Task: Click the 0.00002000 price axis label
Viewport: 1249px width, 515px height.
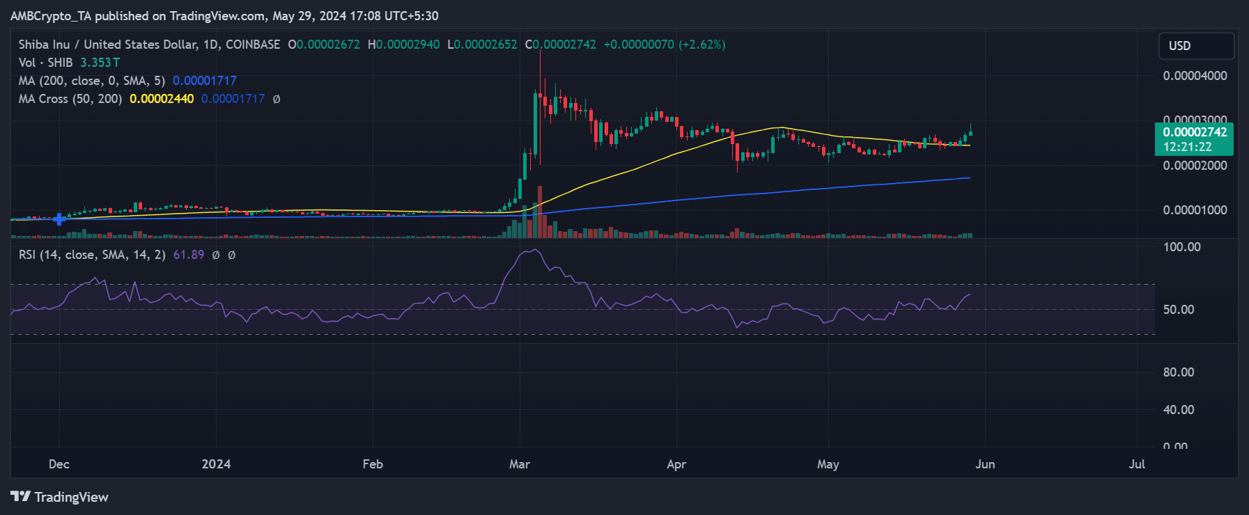Action: coord(1195,166)
